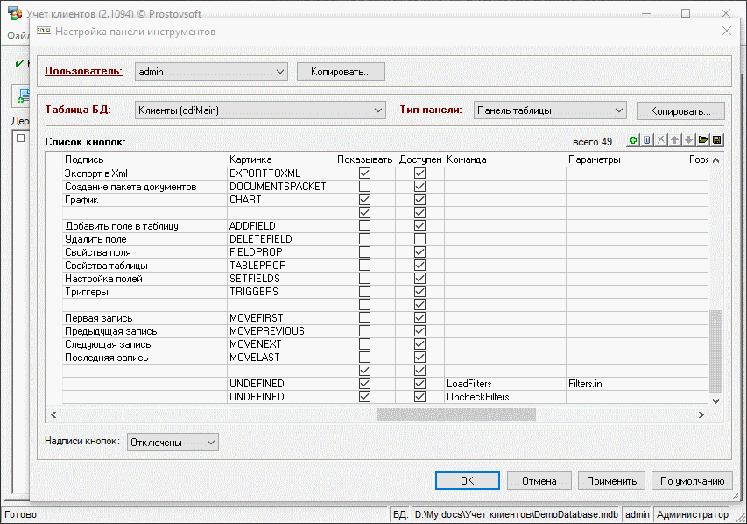The image size is (747, 524).
Task: Expand the Таблица БД dropdown list
Action: (378, 110)
